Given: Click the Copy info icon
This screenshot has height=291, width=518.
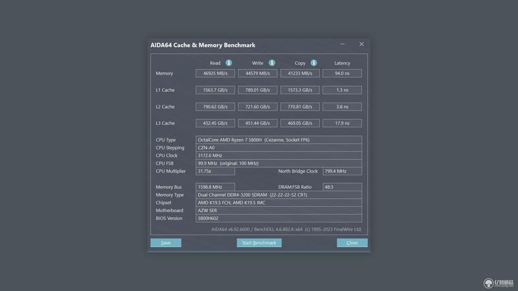Looking at the screenshot, I should [313, 63].
